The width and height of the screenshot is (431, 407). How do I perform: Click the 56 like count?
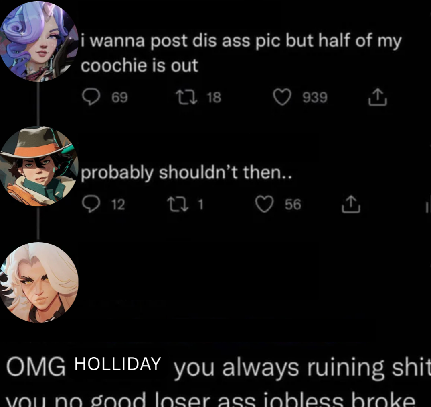pos(293,205)
